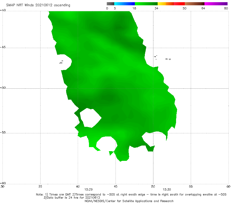The image size is (231, 203).
Task: Click the swath time label '15:29'
Action: click(x=88, y=190)
